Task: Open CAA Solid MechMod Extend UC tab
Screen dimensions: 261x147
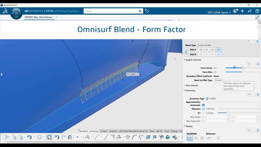Action: pyautogui.click(x=133, y=131)
